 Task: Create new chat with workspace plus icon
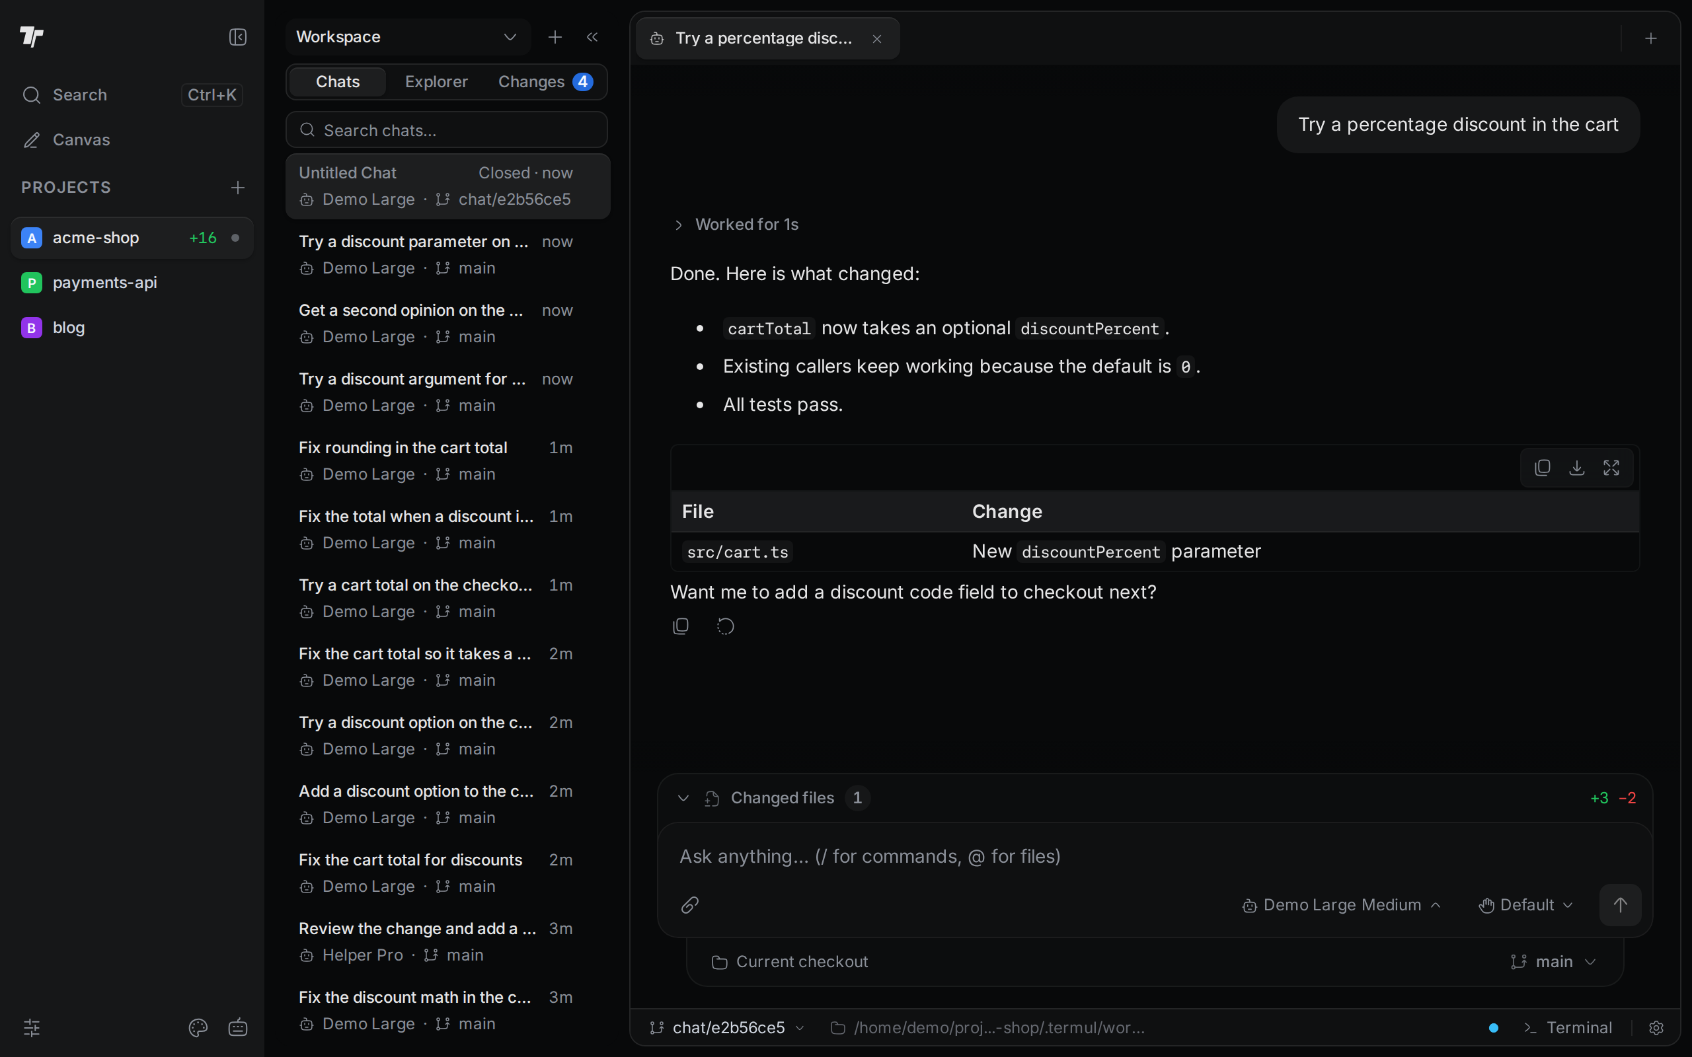pos(555,37)
